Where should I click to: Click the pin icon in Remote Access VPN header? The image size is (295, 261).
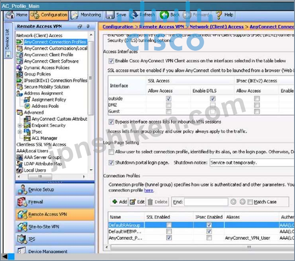coord(88,26)
